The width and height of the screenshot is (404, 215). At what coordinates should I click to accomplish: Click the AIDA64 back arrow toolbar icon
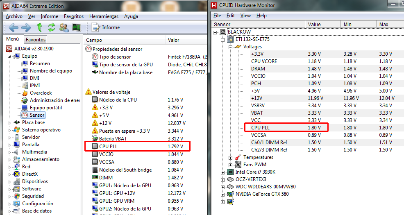(x=14, y=27)
